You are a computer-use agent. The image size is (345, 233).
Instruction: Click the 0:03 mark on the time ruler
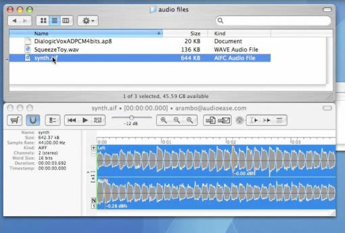(x=296, y=142)
